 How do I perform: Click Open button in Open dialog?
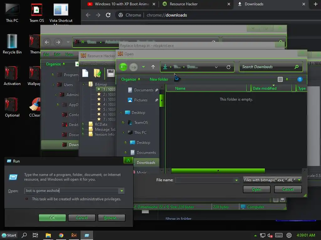tap(256, 189)
